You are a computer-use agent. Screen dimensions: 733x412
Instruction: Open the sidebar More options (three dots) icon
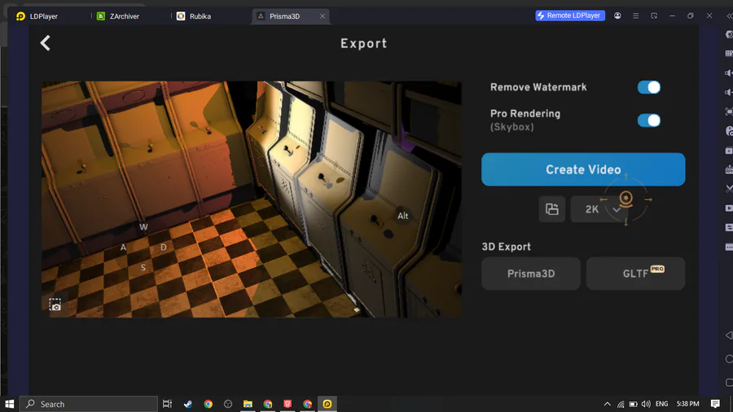(x=729, y=247)
